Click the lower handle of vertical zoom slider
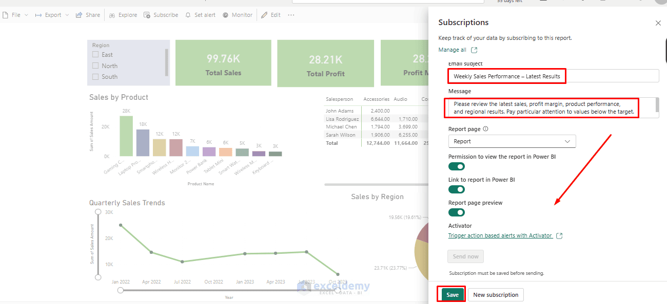 [x=98, y=277]
